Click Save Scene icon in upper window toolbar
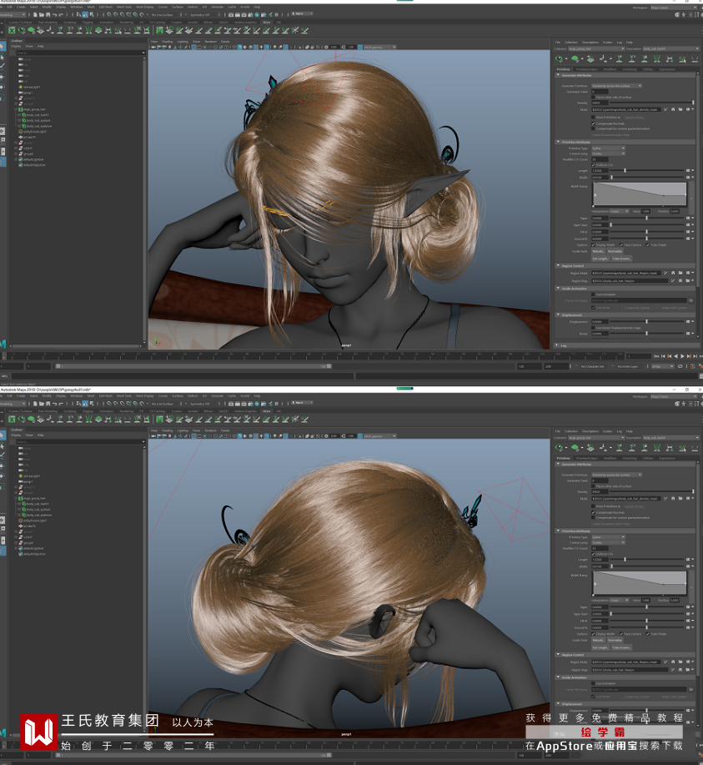 [48, 15]
